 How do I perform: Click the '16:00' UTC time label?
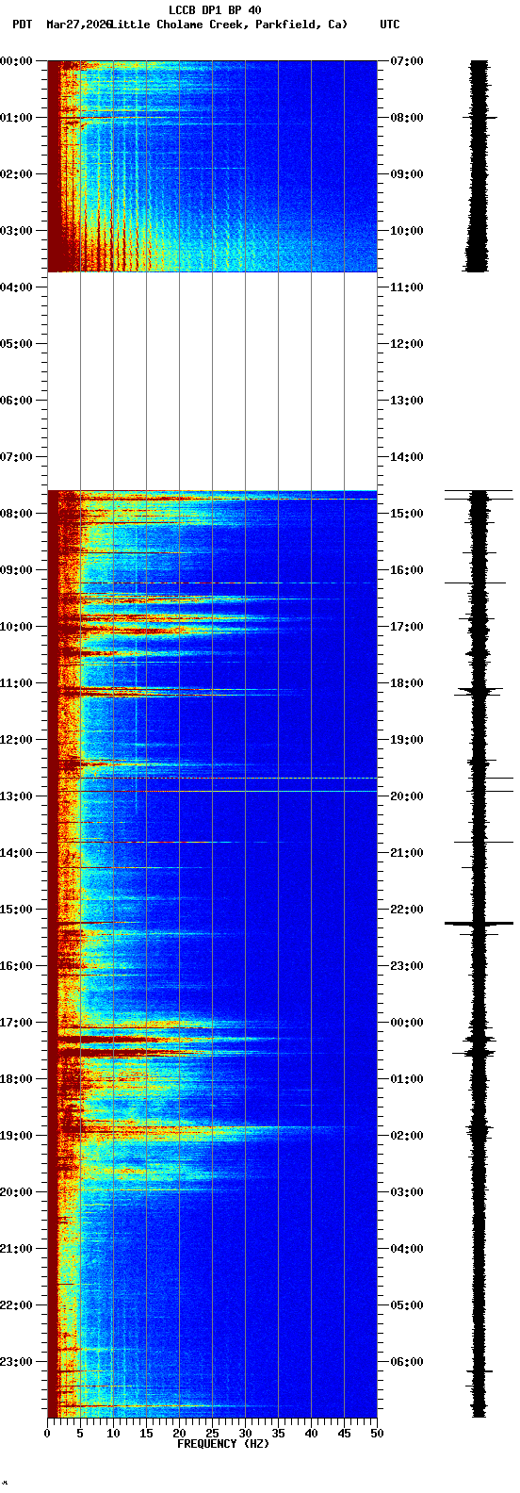click(x=407, y=569)
